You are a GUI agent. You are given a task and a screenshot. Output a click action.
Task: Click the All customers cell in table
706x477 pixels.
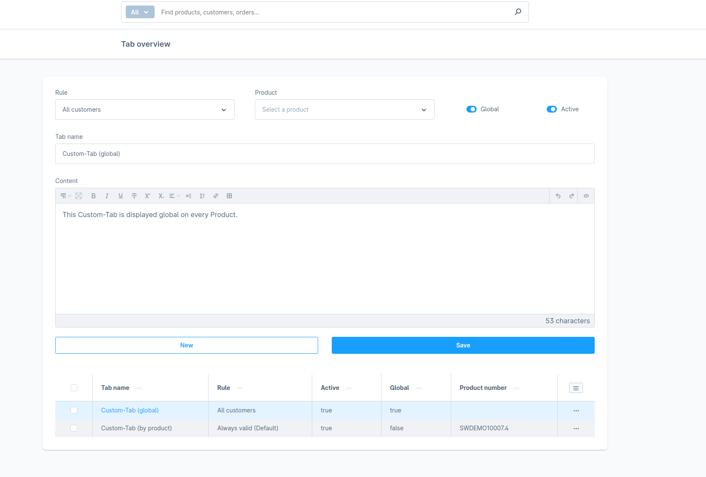(236, 410)
